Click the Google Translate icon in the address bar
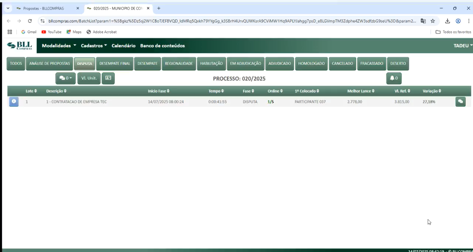Image resolution: width=473 pixels, height=252 pixels. pos(423,21)
